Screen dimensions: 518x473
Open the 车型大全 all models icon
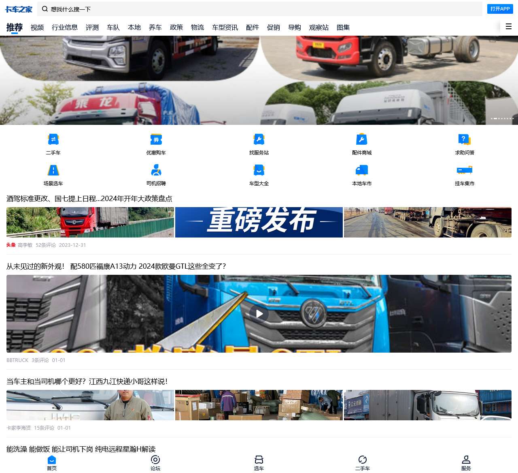(259, 170)
